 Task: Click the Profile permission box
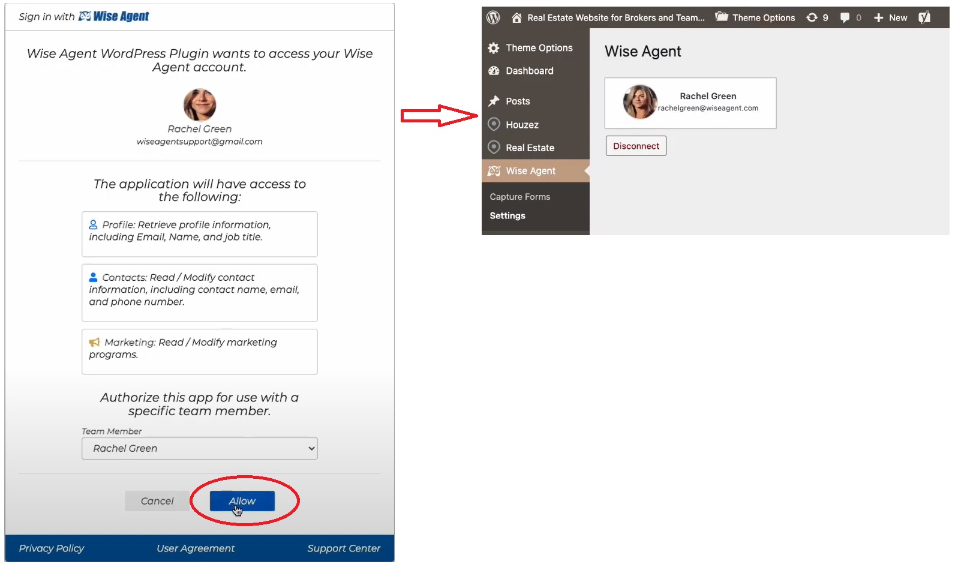pos(200,234)
